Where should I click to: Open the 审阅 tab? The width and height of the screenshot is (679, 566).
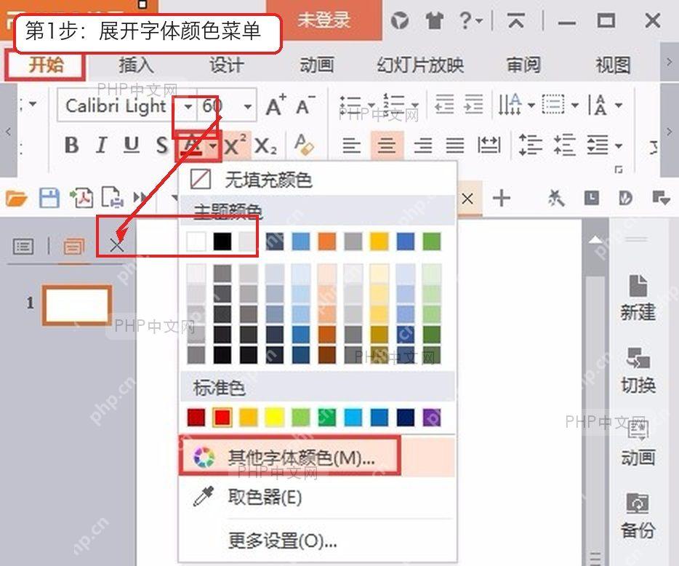click(523, 65)
